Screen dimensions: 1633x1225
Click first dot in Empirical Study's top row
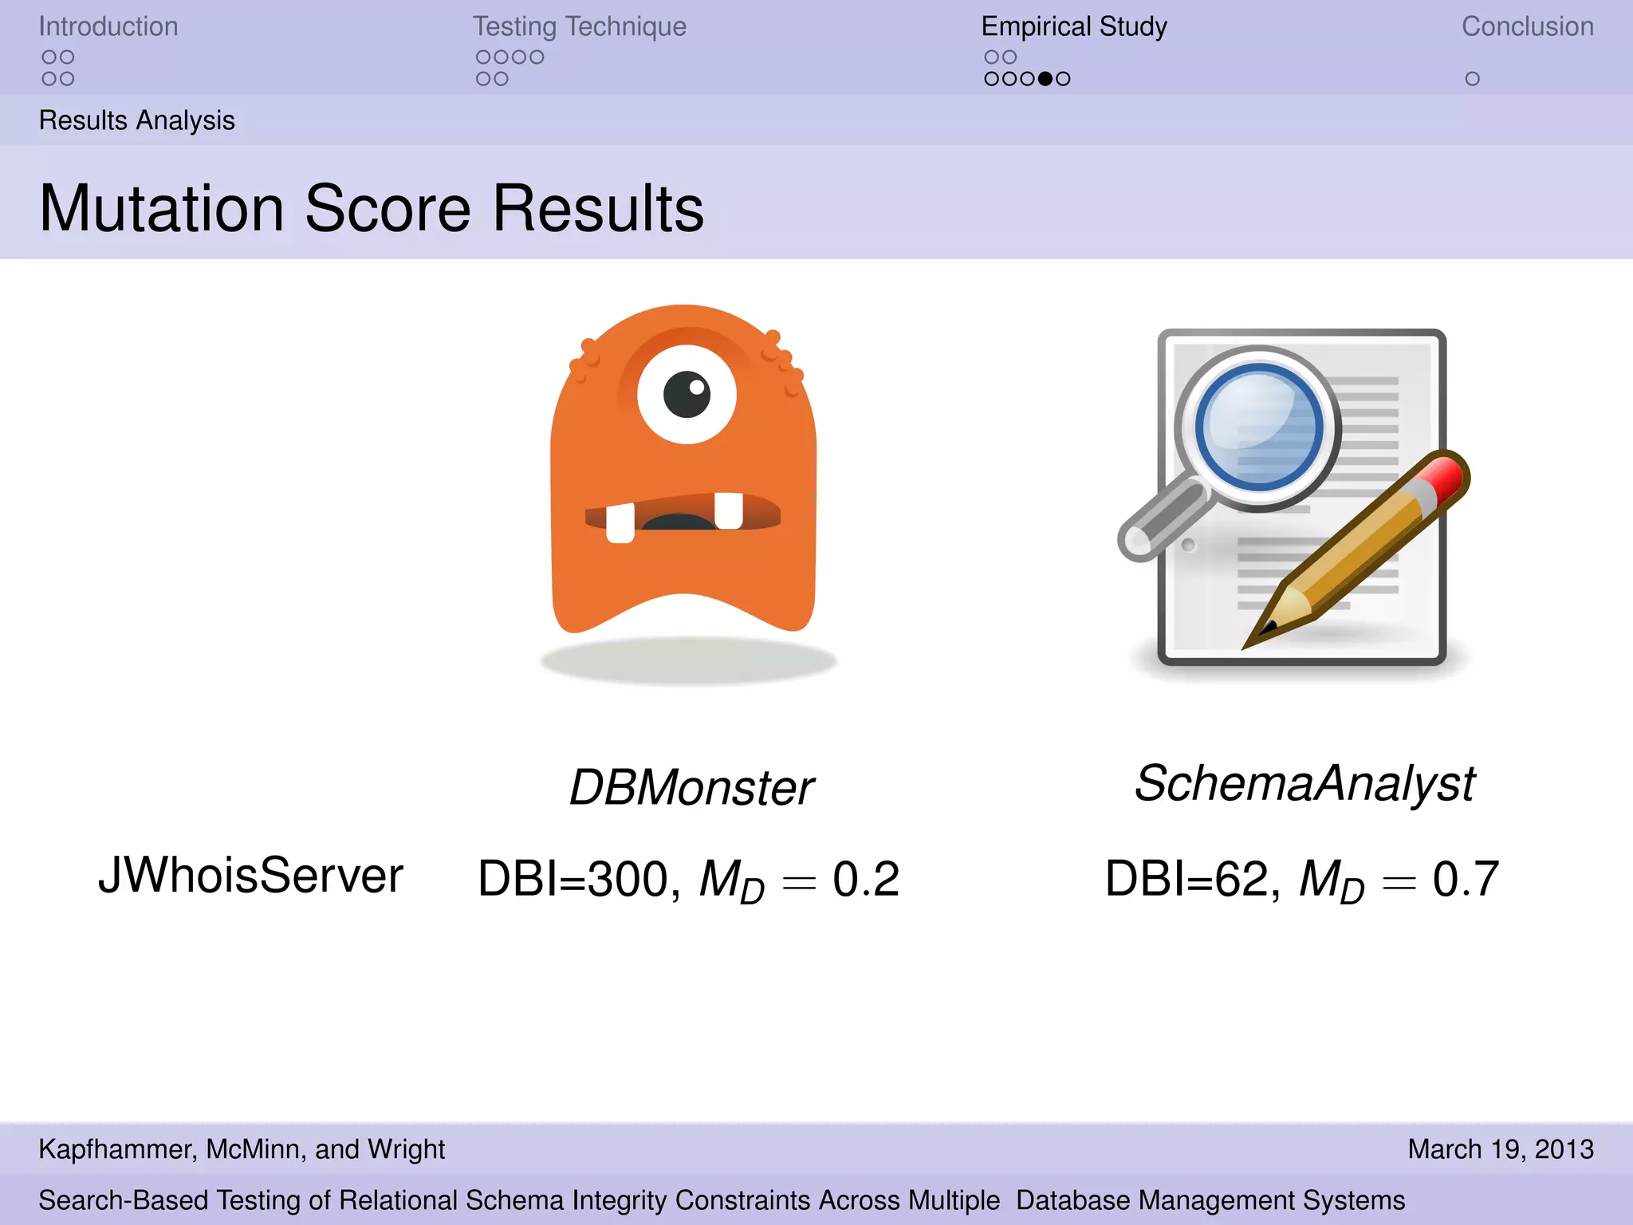(992, 57)
